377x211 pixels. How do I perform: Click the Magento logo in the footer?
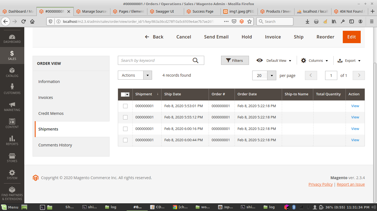[36, 178]
